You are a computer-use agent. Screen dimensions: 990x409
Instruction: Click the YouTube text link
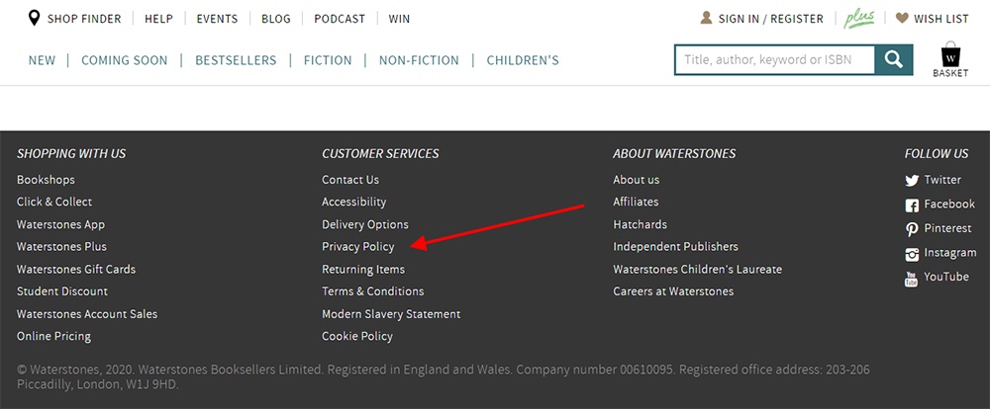[946, 277]
